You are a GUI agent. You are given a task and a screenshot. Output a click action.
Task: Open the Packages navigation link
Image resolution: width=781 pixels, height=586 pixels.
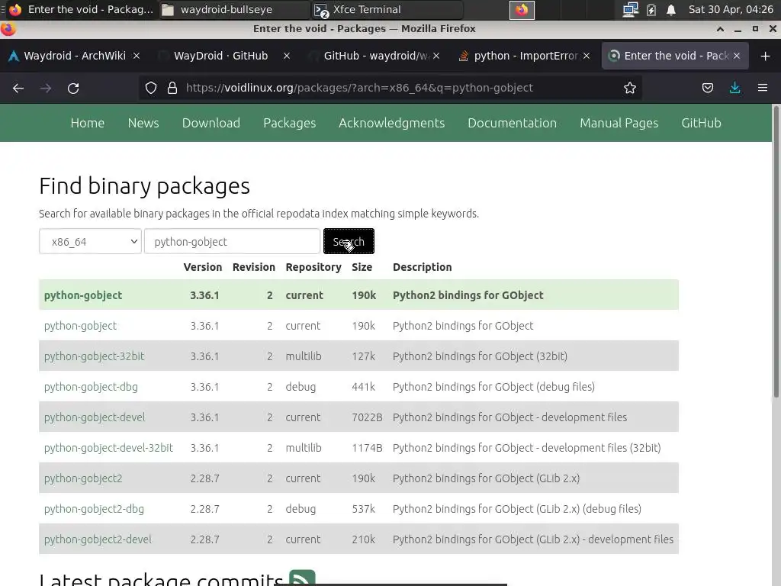pos(289,123)
